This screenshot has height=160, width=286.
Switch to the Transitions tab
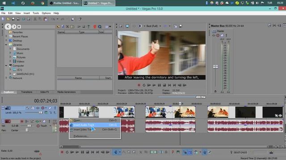coord(27,92)
